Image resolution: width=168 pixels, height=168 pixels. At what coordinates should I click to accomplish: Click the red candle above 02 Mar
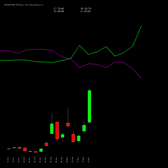[46, 144]
